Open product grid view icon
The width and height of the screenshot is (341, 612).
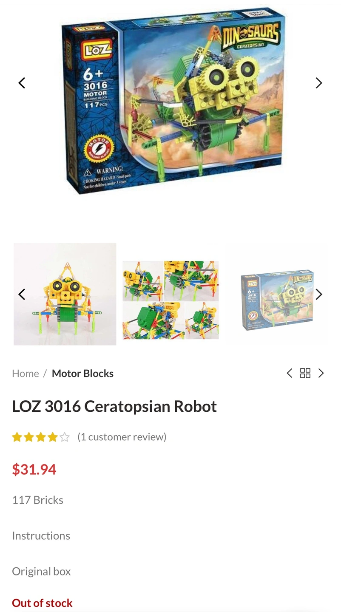click(x=305, y=373)
